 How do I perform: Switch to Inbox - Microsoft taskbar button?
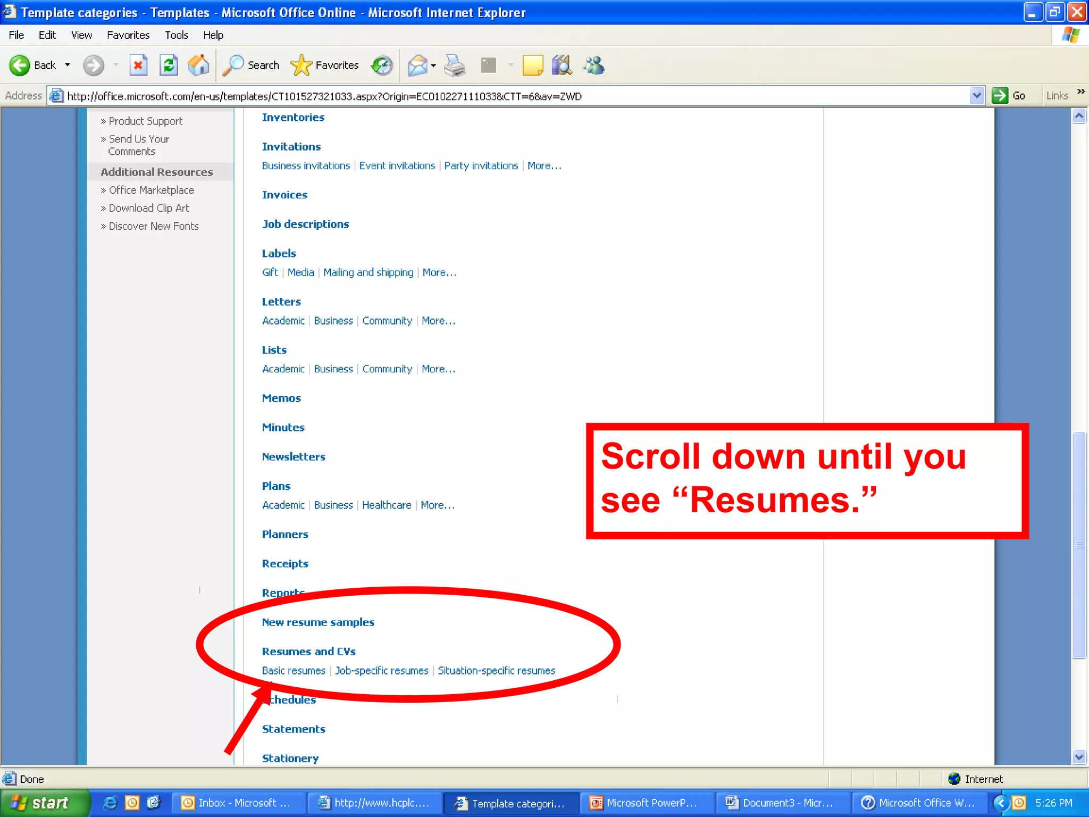click(x=238, y=803)
